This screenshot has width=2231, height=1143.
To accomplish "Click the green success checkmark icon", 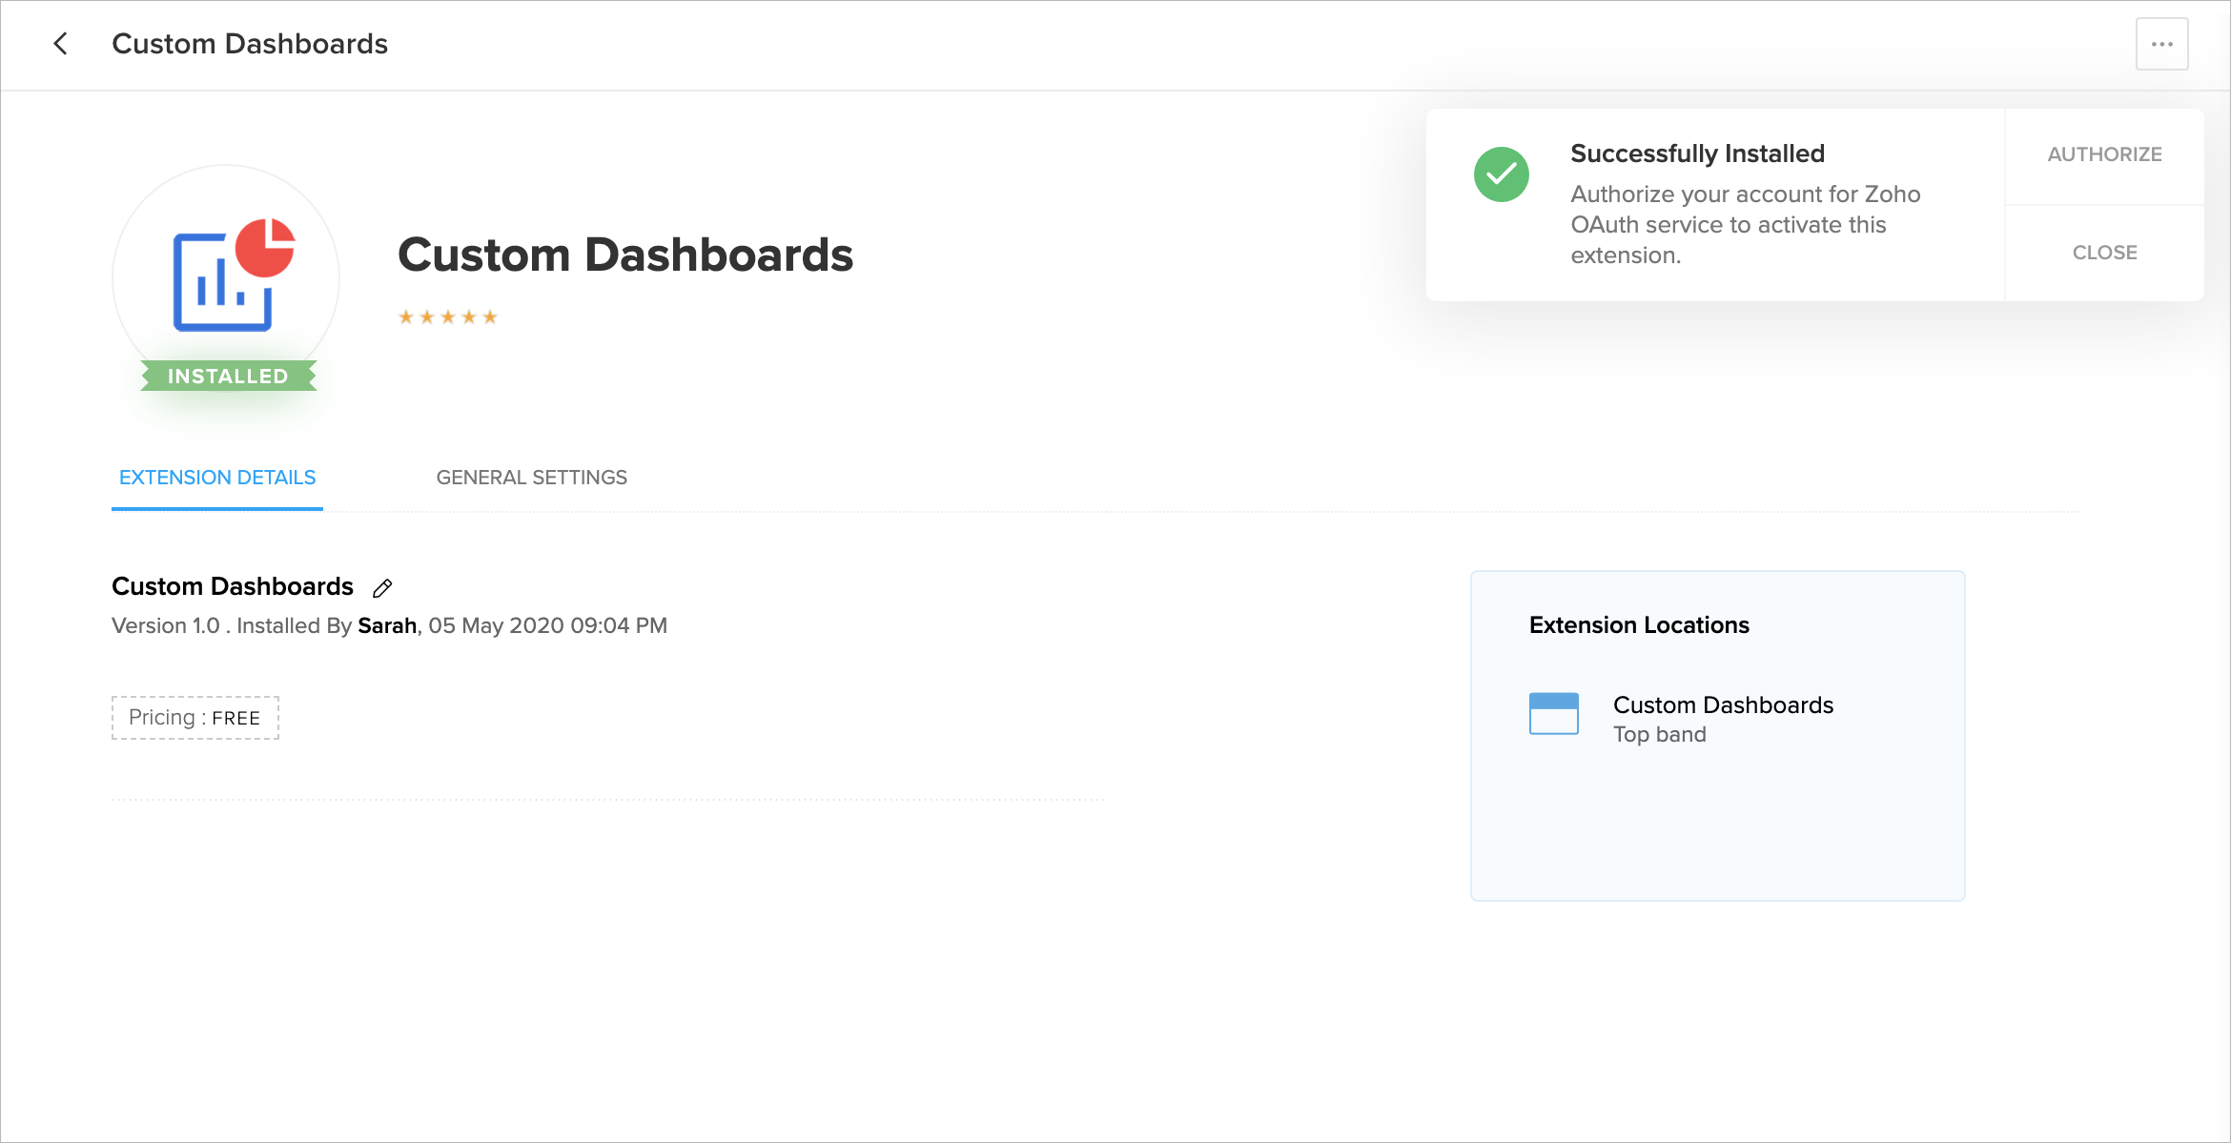I will tap(1501, 174).
